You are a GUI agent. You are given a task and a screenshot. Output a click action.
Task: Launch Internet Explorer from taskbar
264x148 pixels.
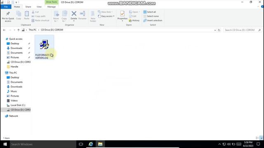pyautogui.click(x=91, y=144)
